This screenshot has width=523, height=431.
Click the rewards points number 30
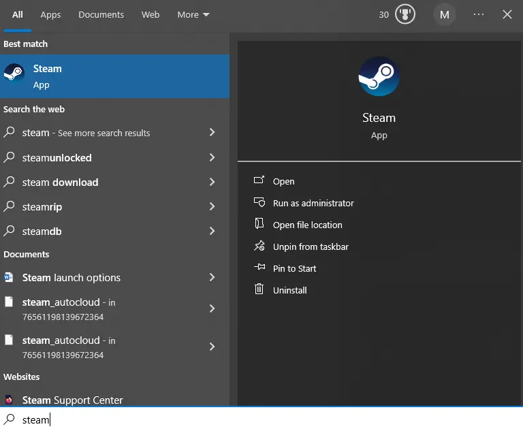384,15
